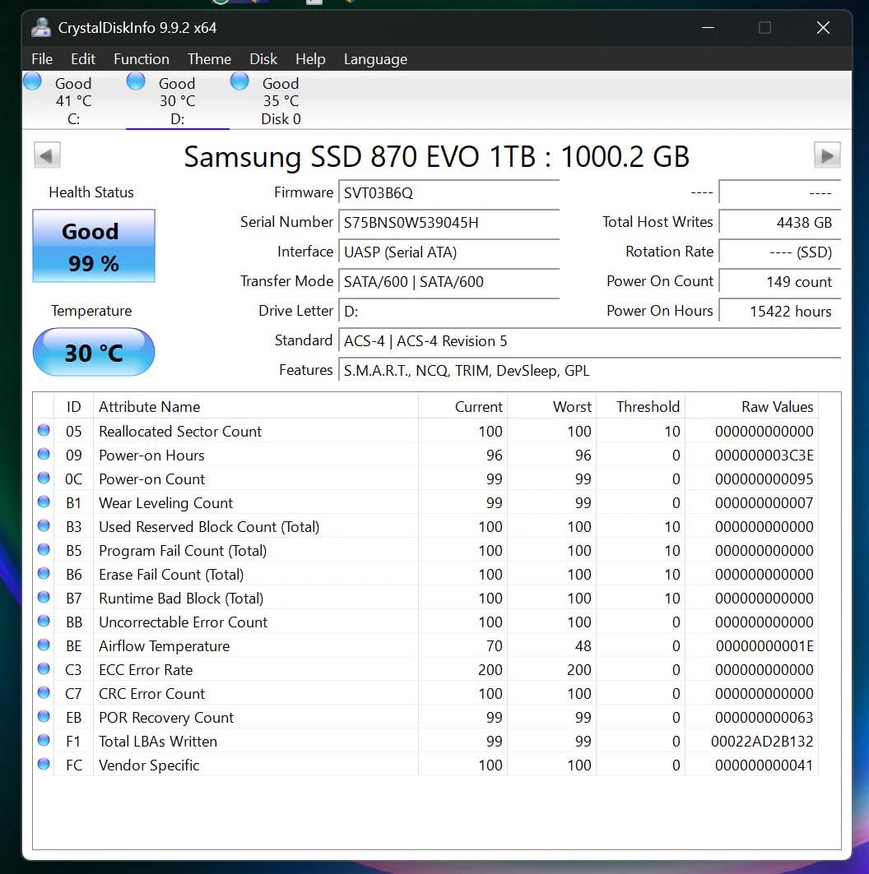Click status dot of CRC Error Count
Image resolution: width=869 pixels, height=874 pixels.
(x=44, y=693)
